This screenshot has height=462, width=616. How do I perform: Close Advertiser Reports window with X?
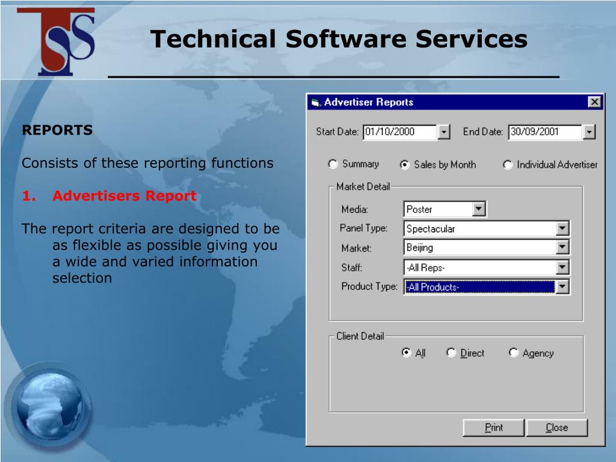[x=594, y=102]
